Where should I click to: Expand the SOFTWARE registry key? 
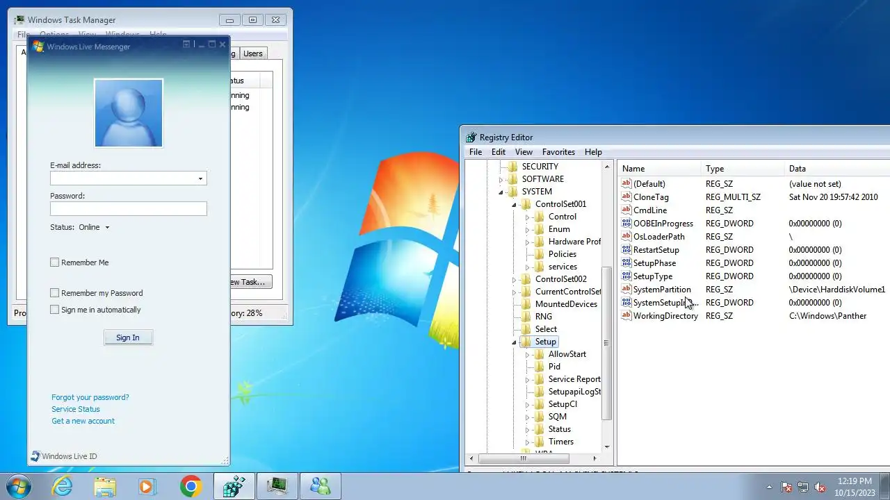tap(501, 179)
